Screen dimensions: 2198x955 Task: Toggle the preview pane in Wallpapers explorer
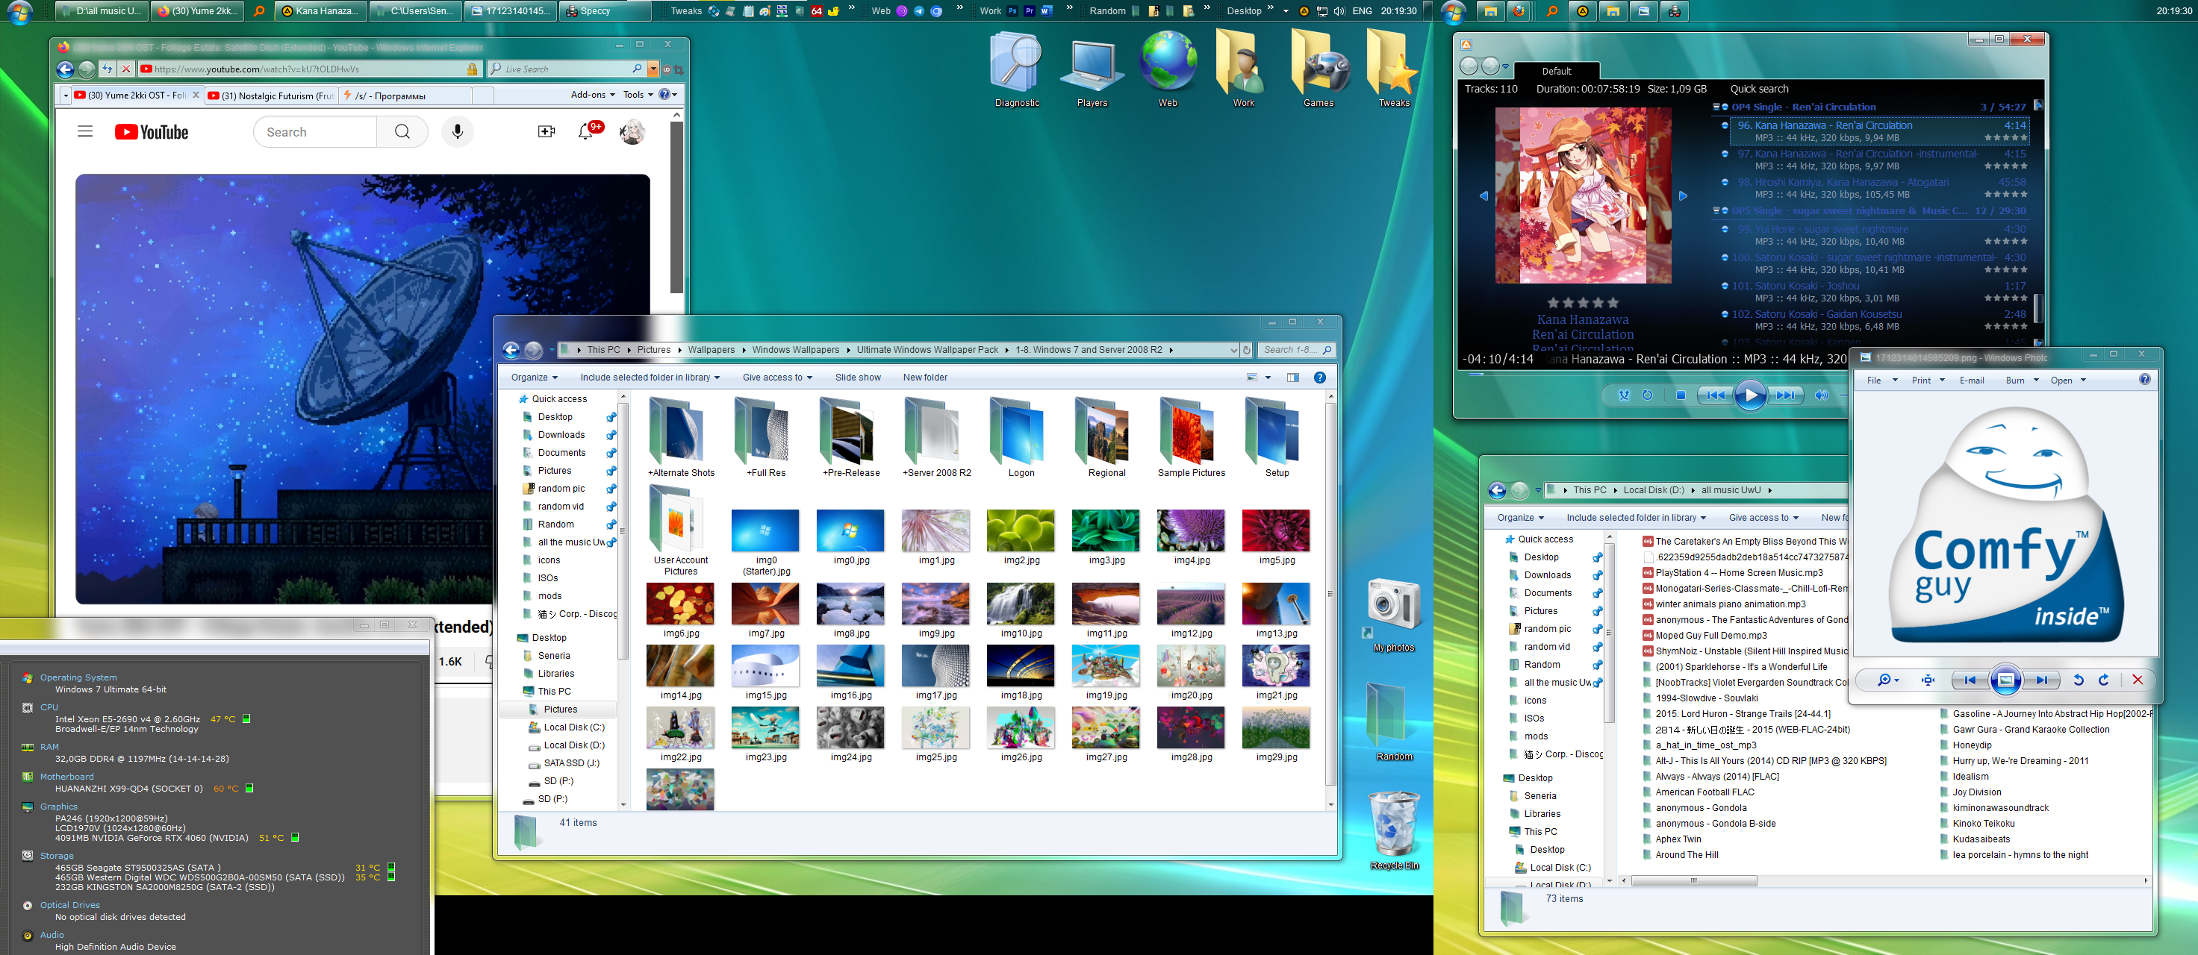[x=1292, y=377]
